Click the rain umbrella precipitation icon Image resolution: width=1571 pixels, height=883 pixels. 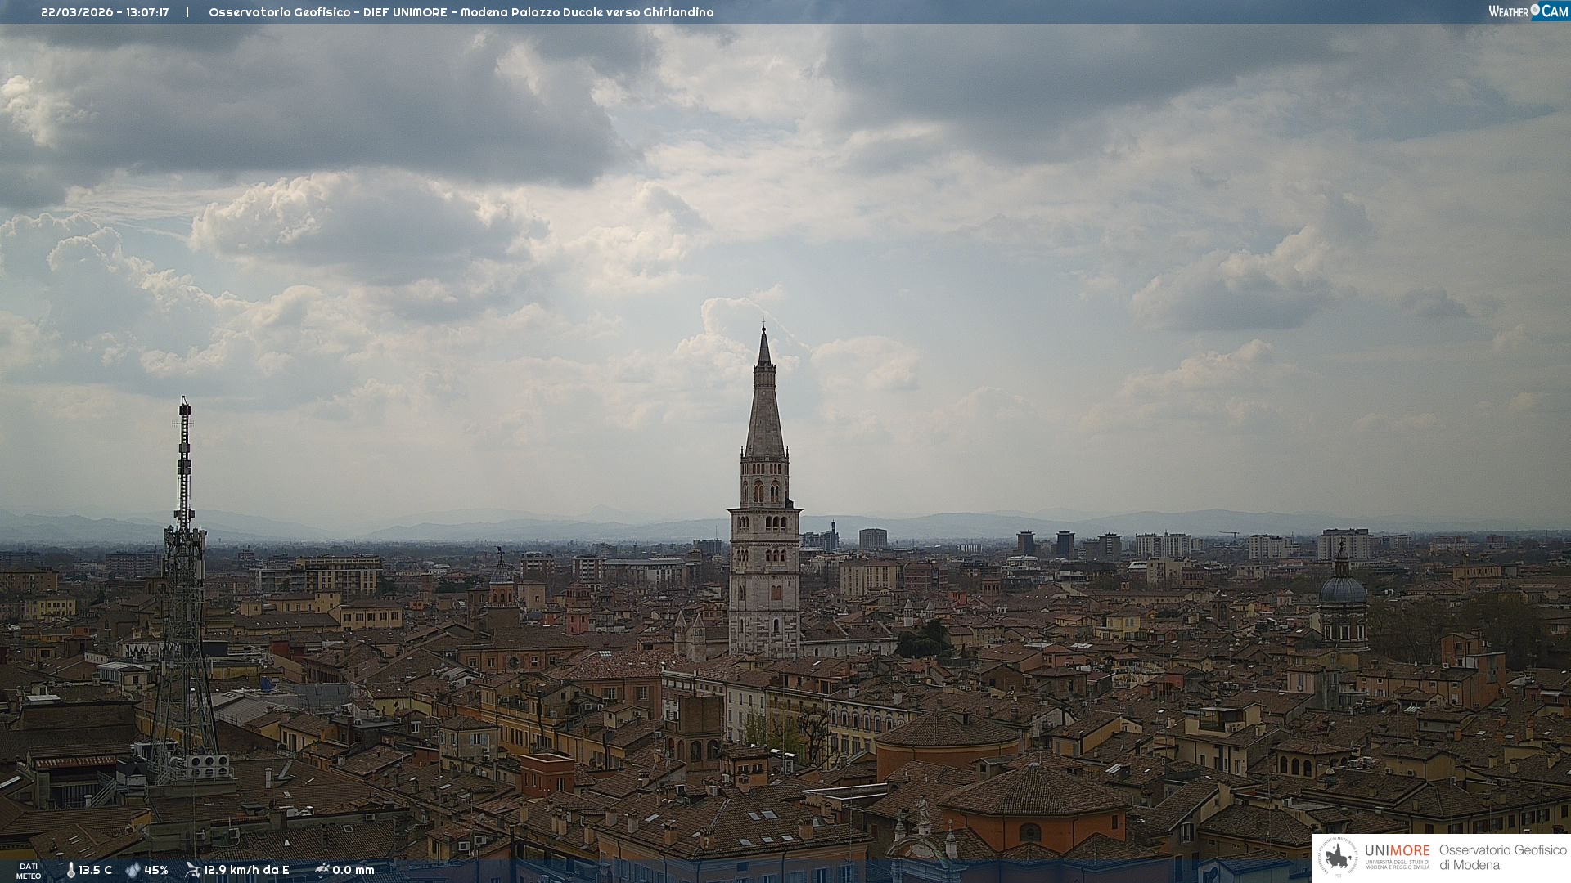pyautogui.click(x=322, y=870)
